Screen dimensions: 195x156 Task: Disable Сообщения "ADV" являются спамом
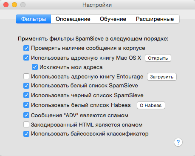pyautogui.click(x=26, y=115)
